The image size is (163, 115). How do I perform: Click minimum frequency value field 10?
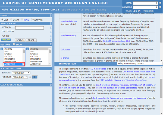pos(35,77)
